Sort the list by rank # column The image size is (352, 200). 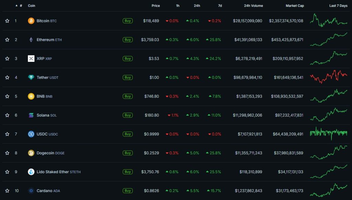tap(21, 6)
